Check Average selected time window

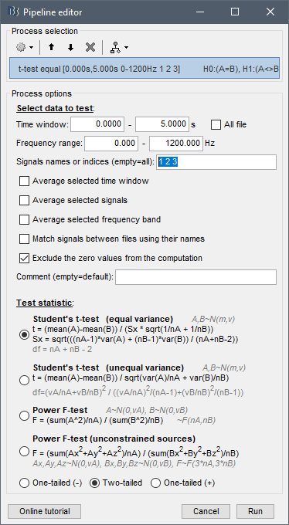pyautogui.click(x=24, y=181)
